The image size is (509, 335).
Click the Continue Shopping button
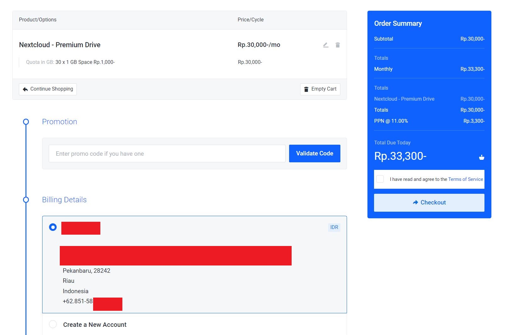[48, 89]
